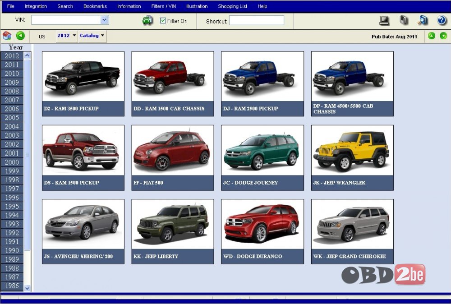
Task: Choose year 2003 from sidebar
Action: click(12, 135)
